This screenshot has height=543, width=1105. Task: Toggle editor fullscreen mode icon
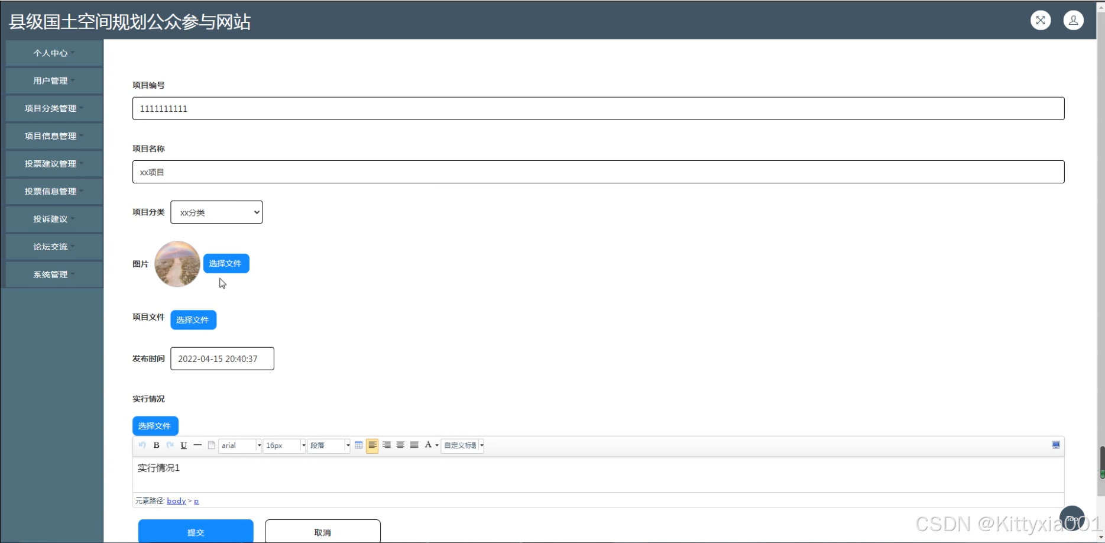(x=1056, y=445)
